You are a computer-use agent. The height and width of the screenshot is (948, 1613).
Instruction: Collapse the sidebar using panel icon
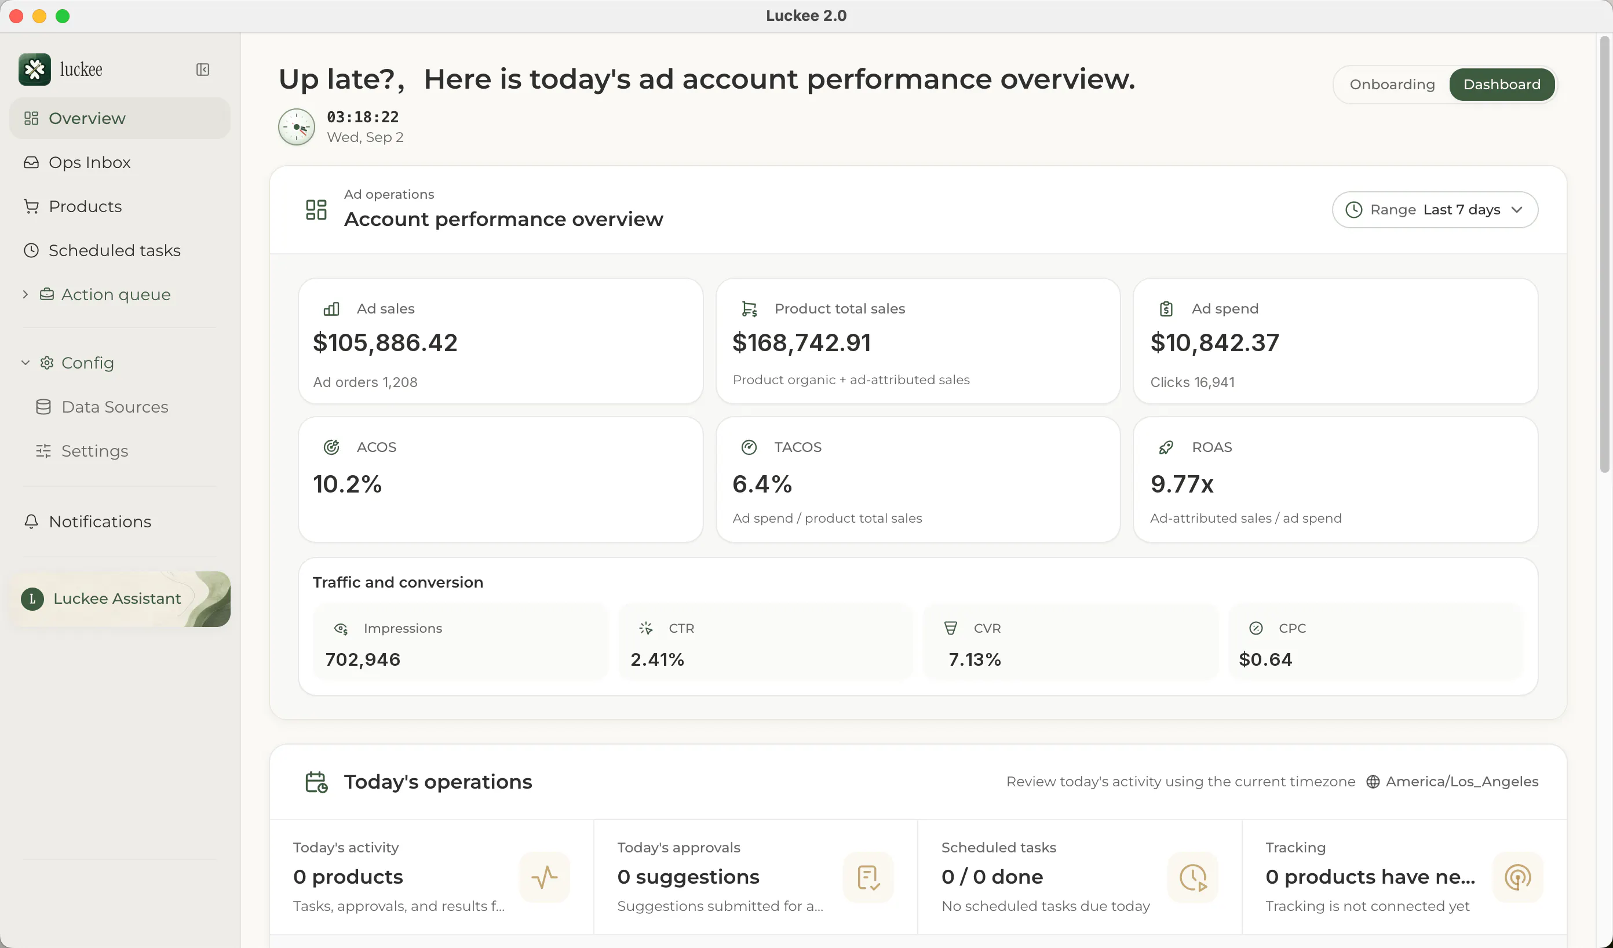(202, 69)
